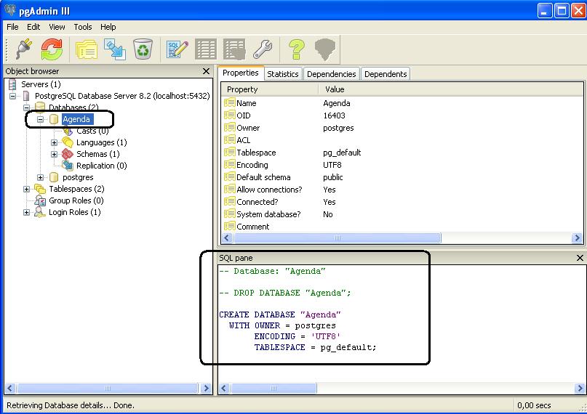Click Object browser scroll left arrow
The image size is (587, 414).
coord(10,389)
